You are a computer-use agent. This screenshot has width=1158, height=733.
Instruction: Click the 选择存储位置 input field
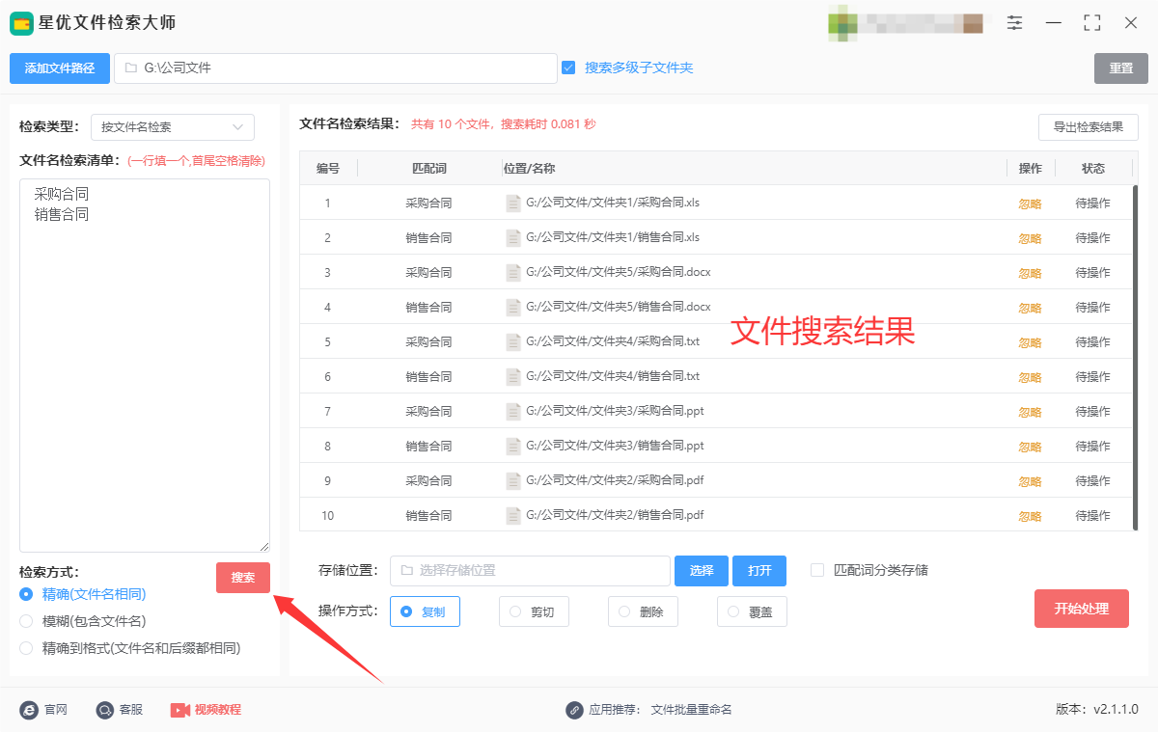(x=530, y=571)
